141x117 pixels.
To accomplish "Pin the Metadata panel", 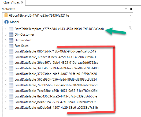I will pos(131,9).
